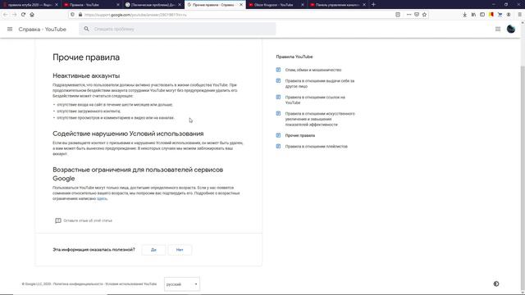Open page actions three-dots menu

pos(409,15)
